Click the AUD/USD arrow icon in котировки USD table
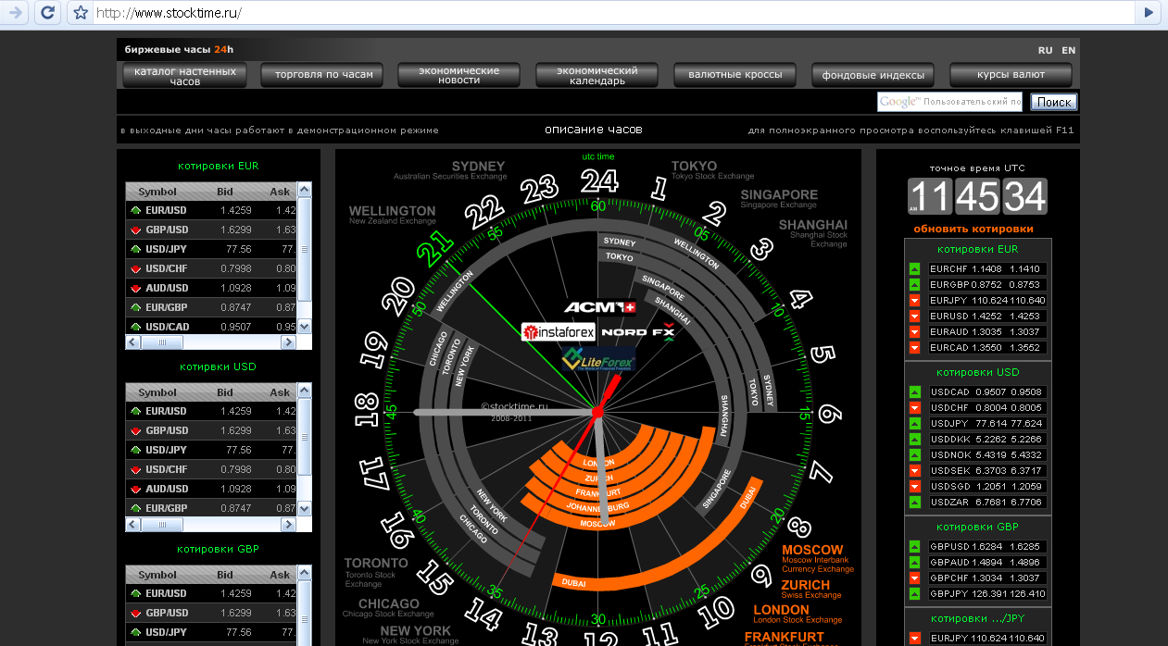This screenshot has height=646, width=1168. coord(135,489)
